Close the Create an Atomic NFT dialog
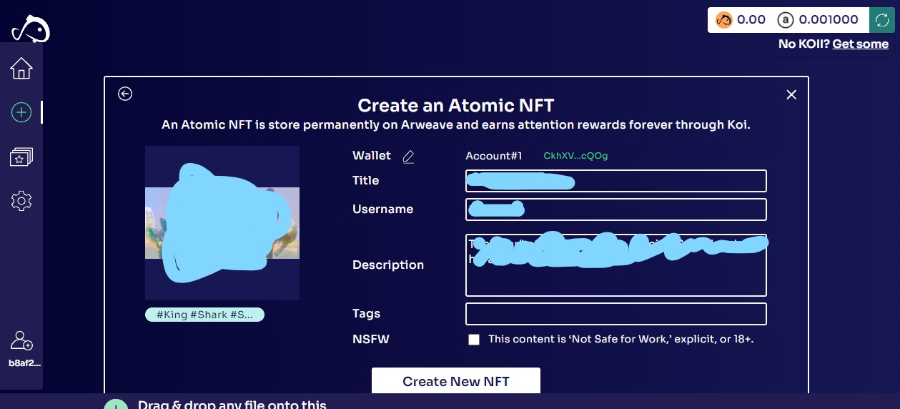The width and height of the screenshot is (900, 409). point(791,94)
